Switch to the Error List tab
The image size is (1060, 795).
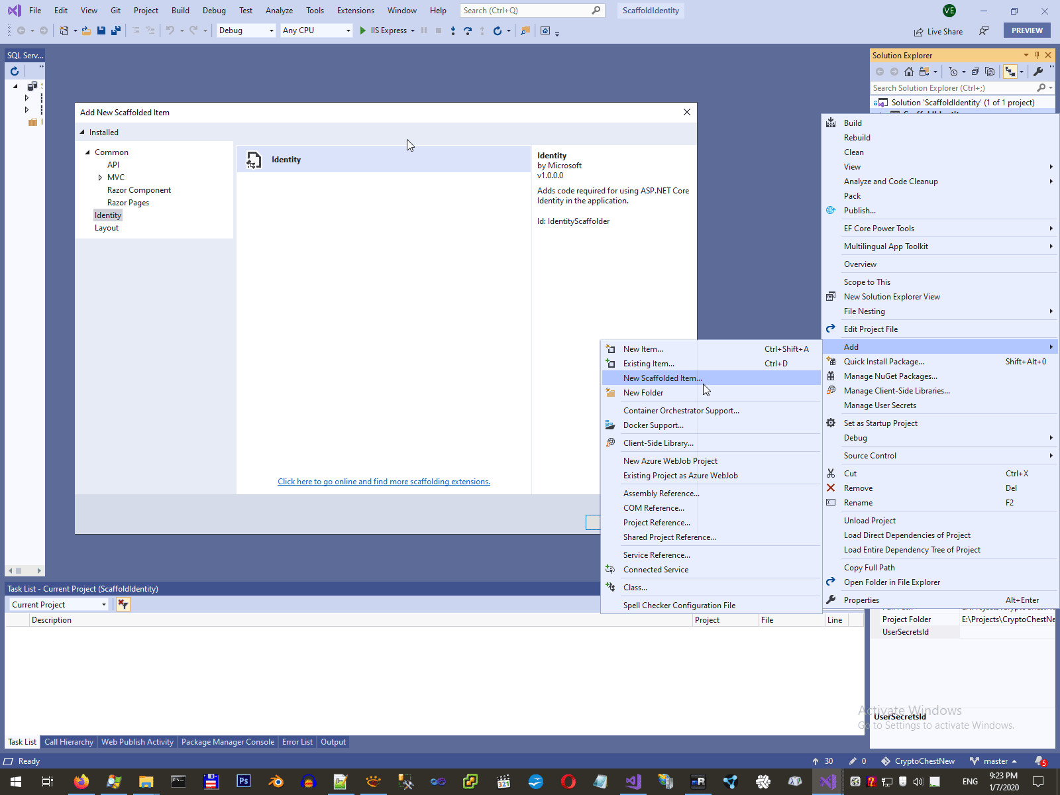point(297,742)
